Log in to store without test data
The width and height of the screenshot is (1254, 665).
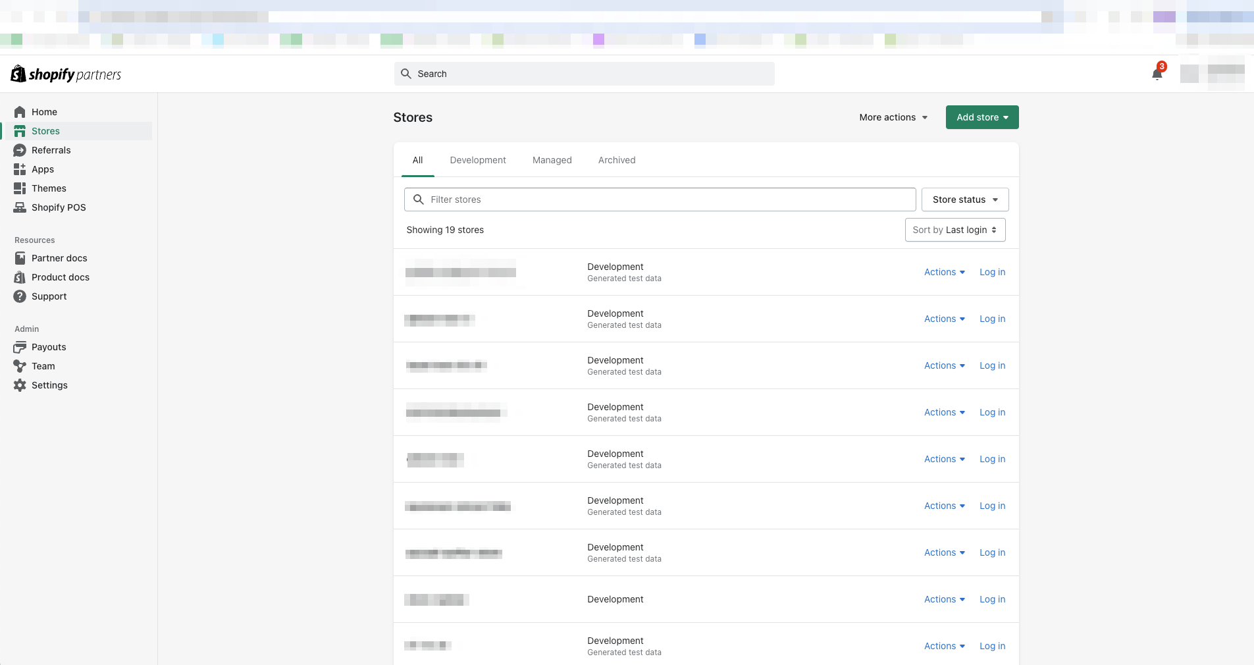(x=992, y=599)
